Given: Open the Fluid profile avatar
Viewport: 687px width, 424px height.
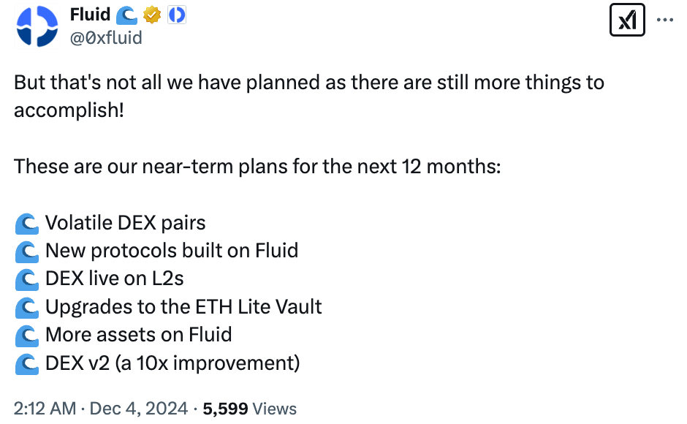Looking at the screenshot, I should coord(37,26).
